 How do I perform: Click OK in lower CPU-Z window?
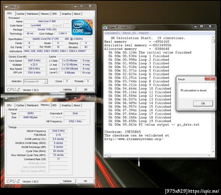tap(85, 181)
